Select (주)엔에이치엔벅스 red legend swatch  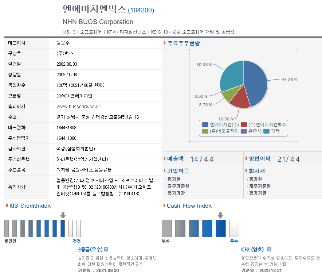[x=244, y=124]
